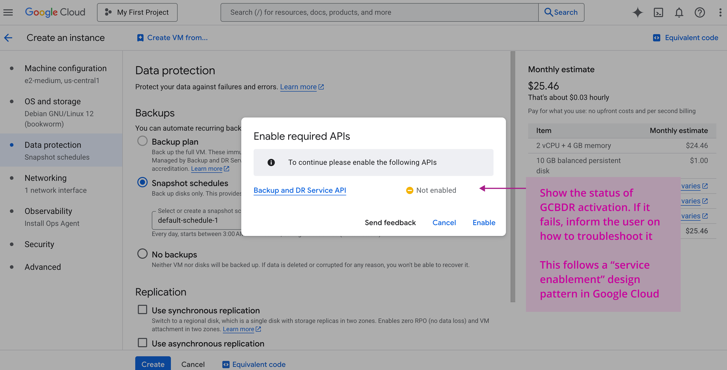Open the notifications bell
727x370 pixels.
679,12
